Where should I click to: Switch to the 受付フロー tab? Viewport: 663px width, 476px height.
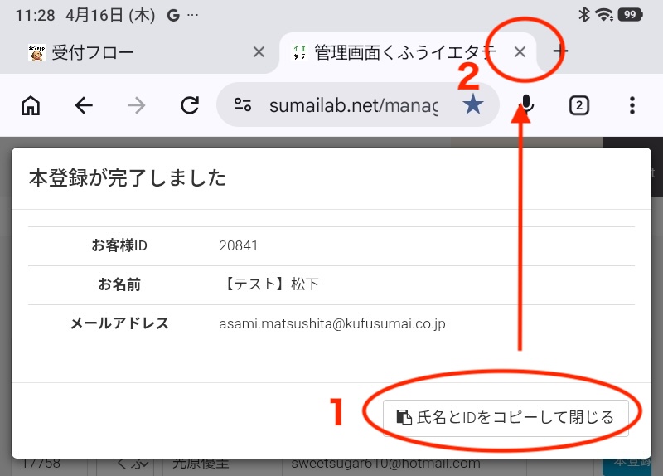[139, 53]
